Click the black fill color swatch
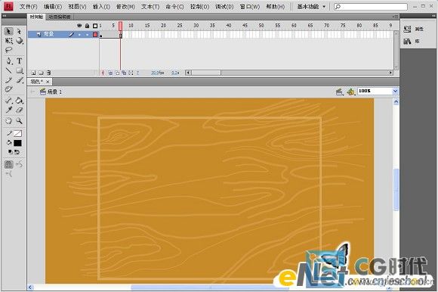The image size is (438, 292). pyautogui.click(x=17, y=143)
